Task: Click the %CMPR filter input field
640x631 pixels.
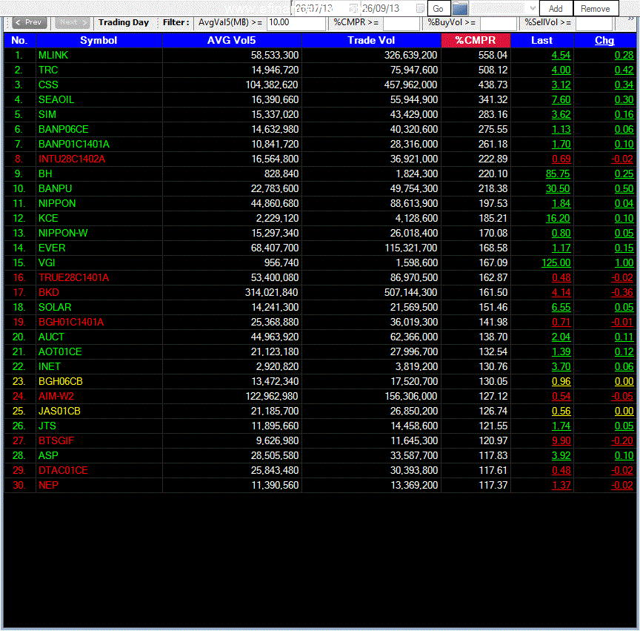Action: (401, 23)
